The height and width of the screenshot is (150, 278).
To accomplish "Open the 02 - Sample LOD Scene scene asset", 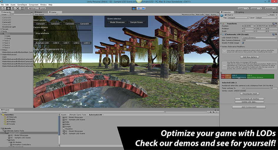I will [74, 133].
